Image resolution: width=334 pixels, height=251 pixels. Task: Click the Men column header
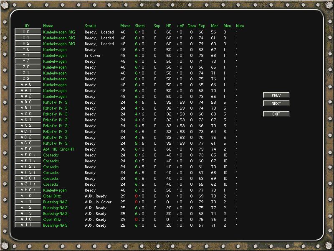tap(227, 26)
